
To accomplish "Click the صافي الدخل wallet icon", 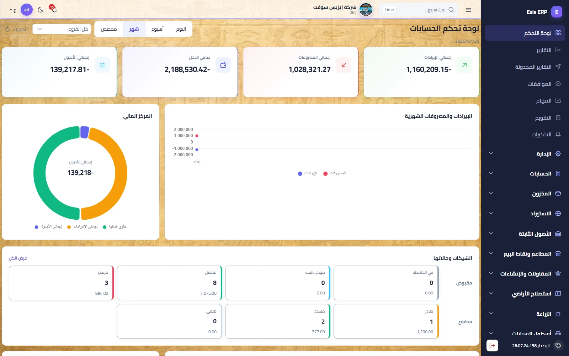I will (223, 65).
